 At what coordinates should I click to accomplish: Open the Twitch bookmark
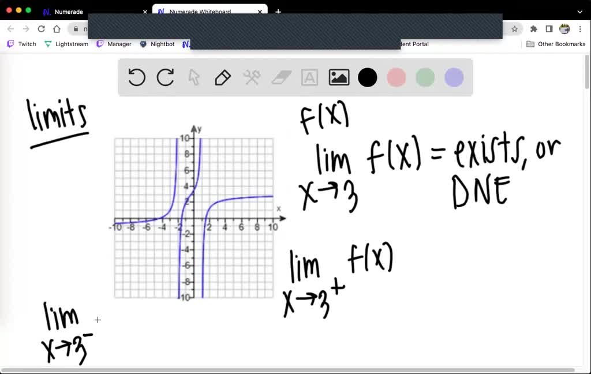21,44
